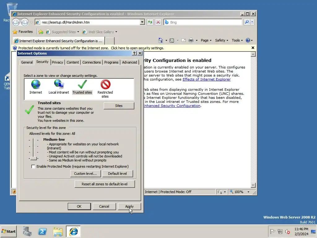
Task: Switch to the Advanced tab
Action: click(x=130, y=62)
